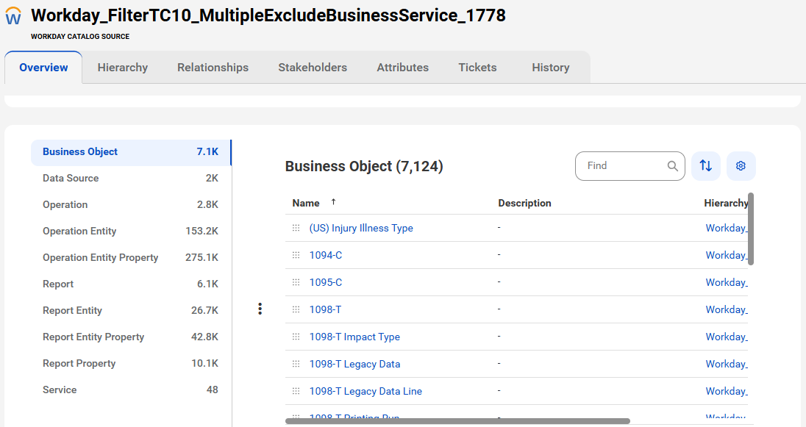Image resolution: width=806 pixels, height=427 pixels.
Task: Click the sort arrows button
Action: click(x=706, y=166)
